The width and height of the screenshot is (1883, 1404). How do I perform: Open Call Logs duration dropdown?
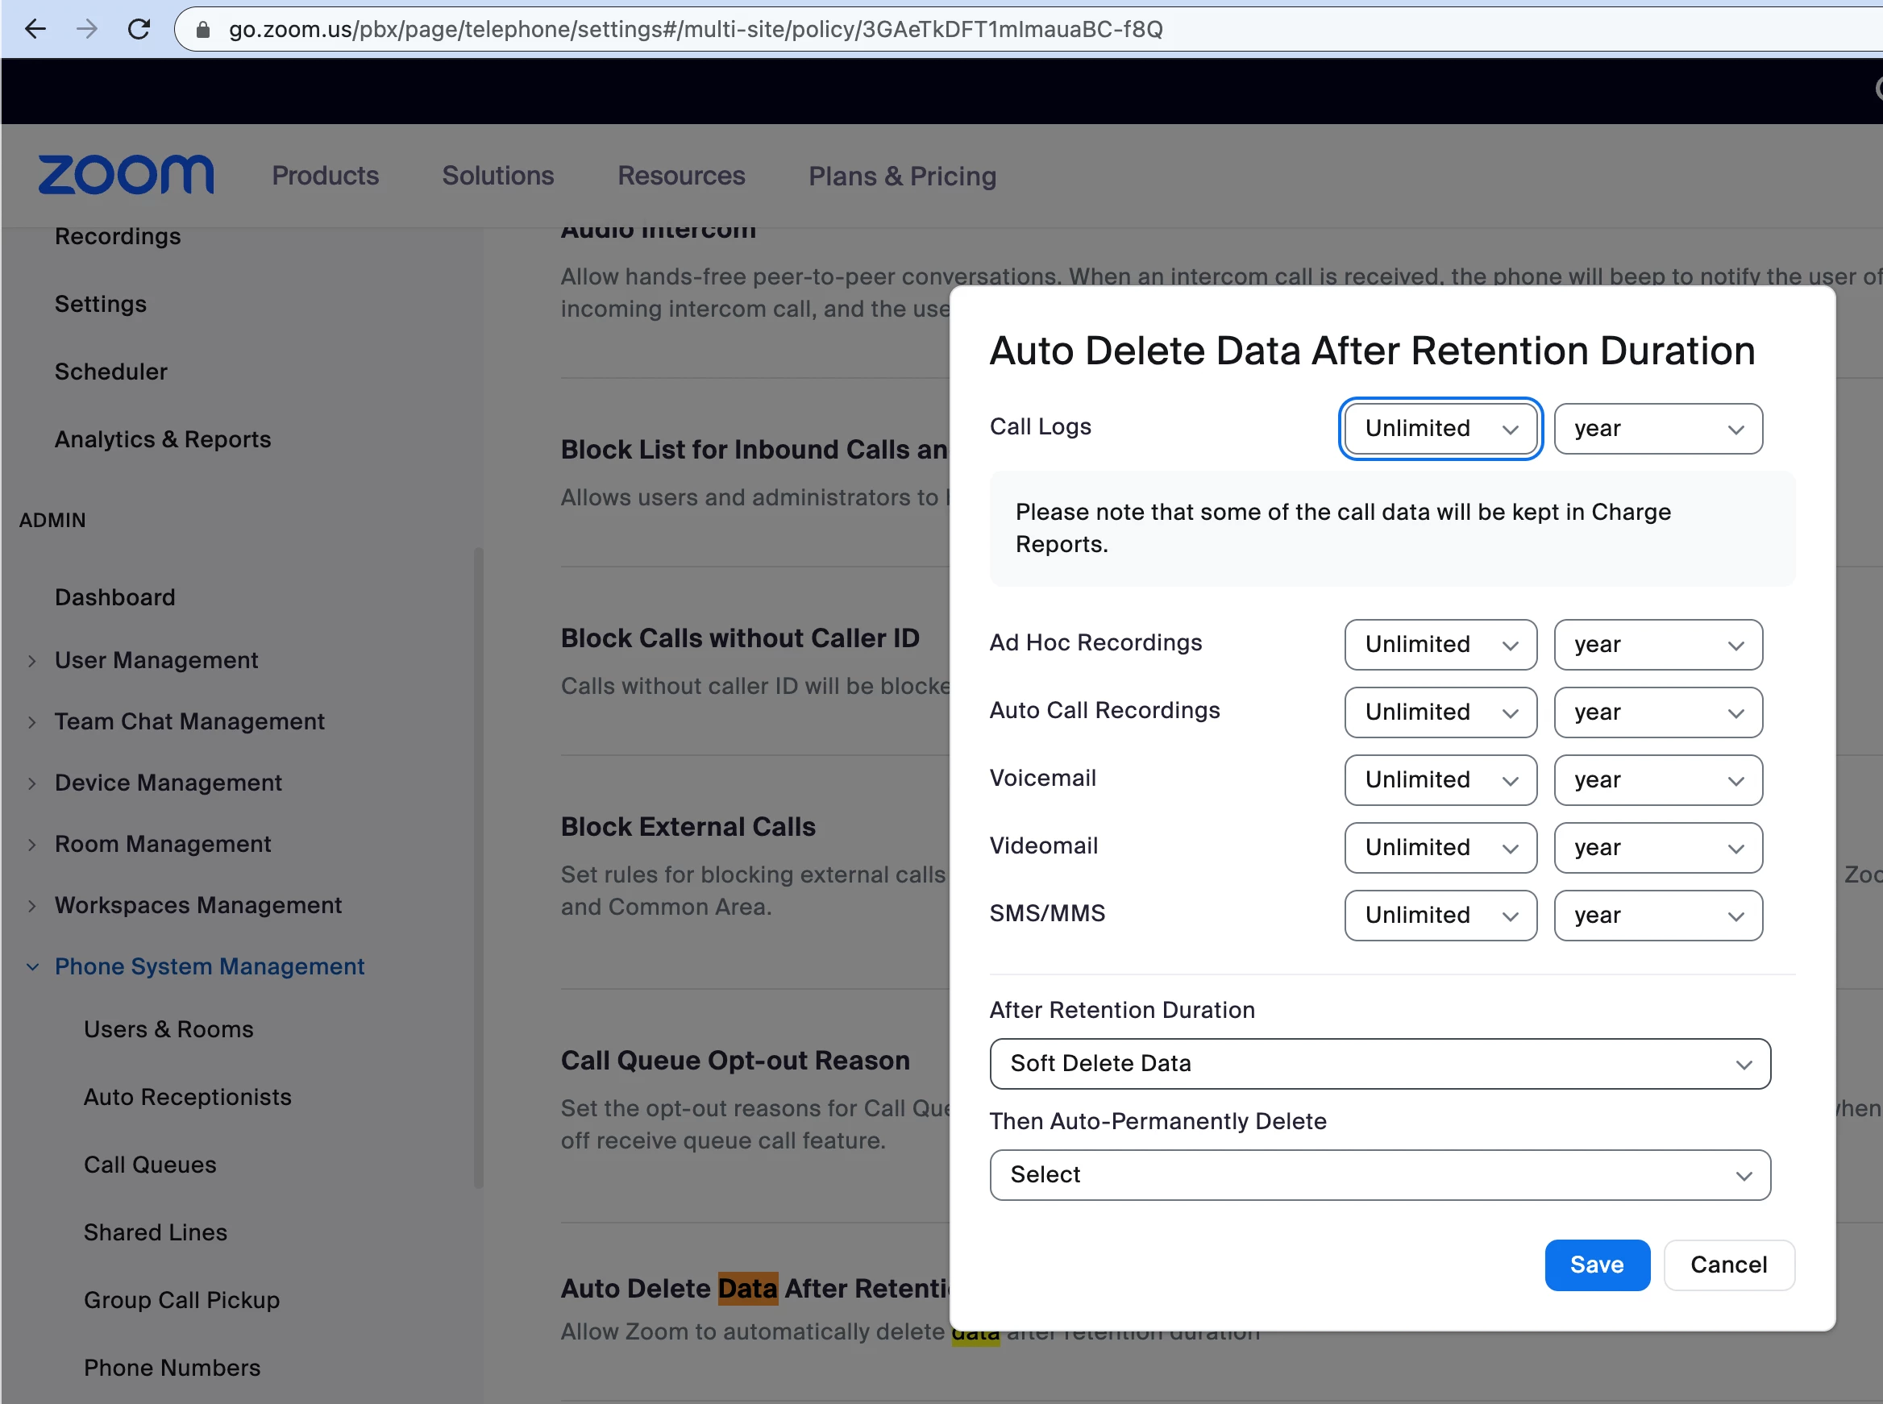pyautogui.click(x=1440, y=428)
